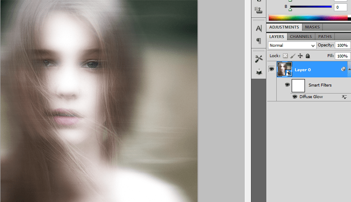Open the Character panel icon
351x202 pixels.
259,29
